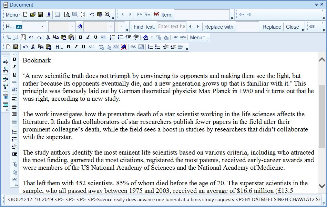Insert link via chain icon in vertical toolbar
Viewport: 327px width, 207px height.
coord(14,179)
